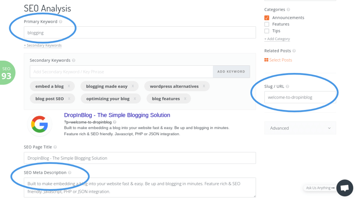Click 'Ask Us Anything' label
The image size is (360, 202).
(318, 188)
